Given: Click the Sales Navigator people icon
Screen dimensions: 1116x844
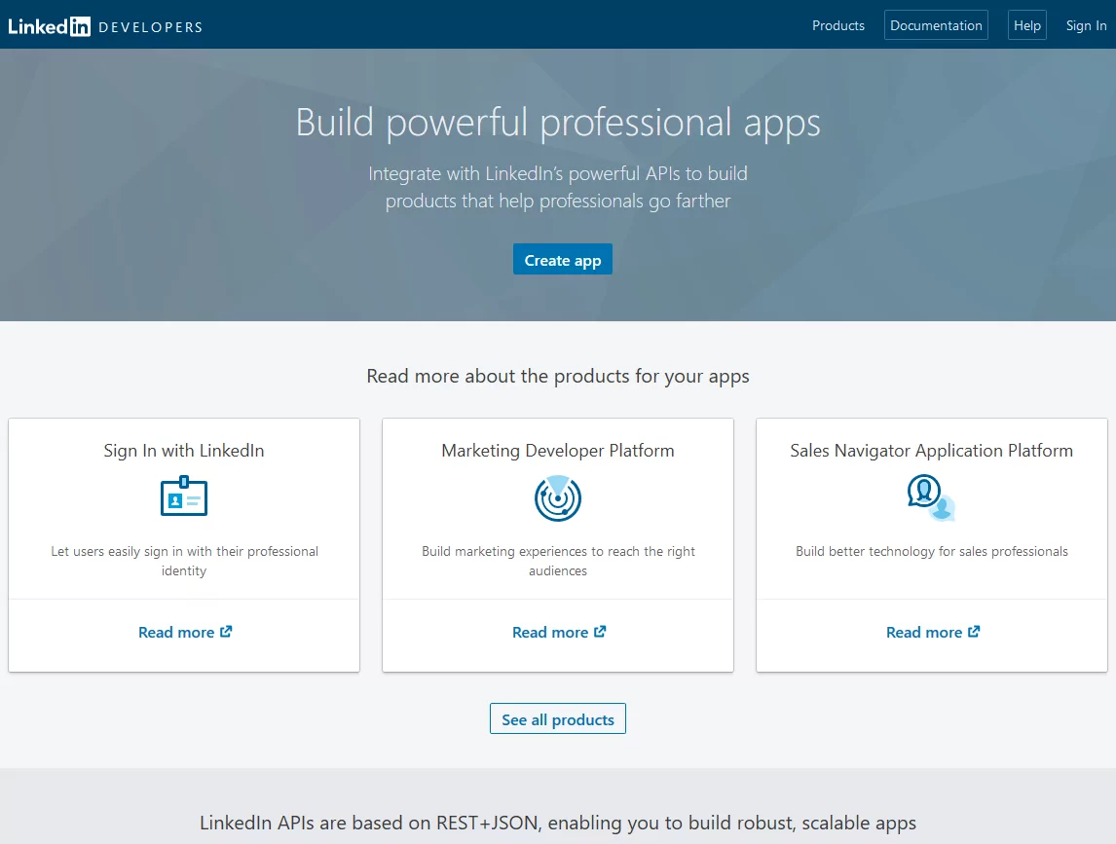Looking at the screenshot, I should 931,497.
